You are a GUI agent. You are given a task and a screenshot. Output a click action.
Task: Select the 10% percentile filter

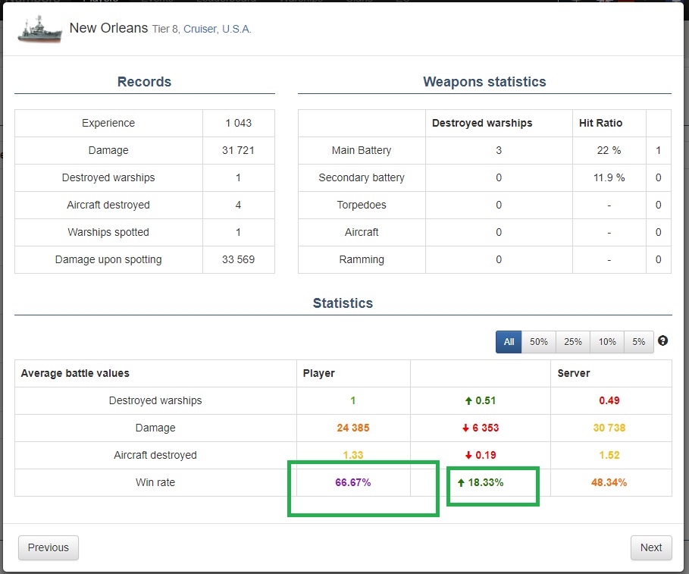point(607,342)
